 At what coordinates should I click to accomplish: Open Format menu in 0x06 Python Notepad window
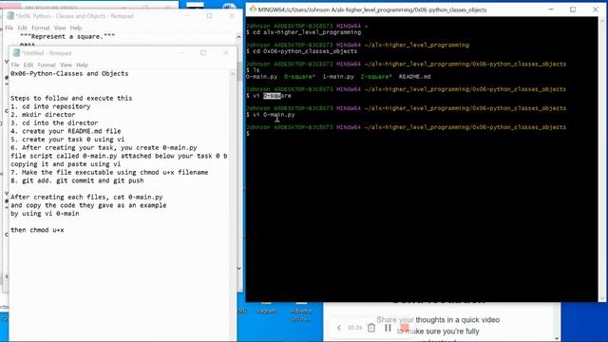coord(40,28)
